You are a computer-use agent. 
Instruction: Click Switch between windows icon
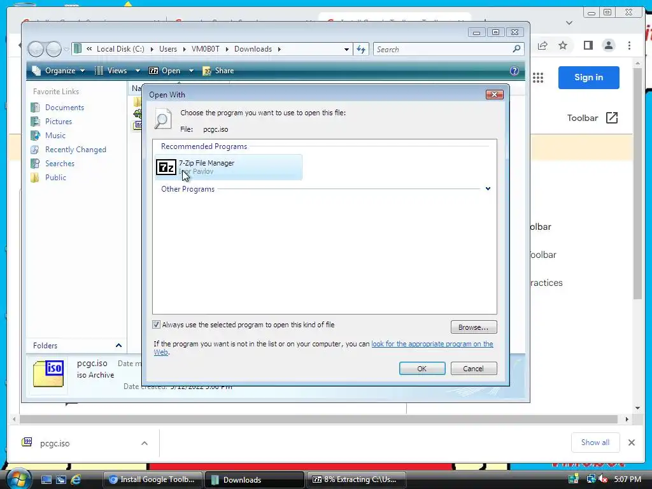61,479
